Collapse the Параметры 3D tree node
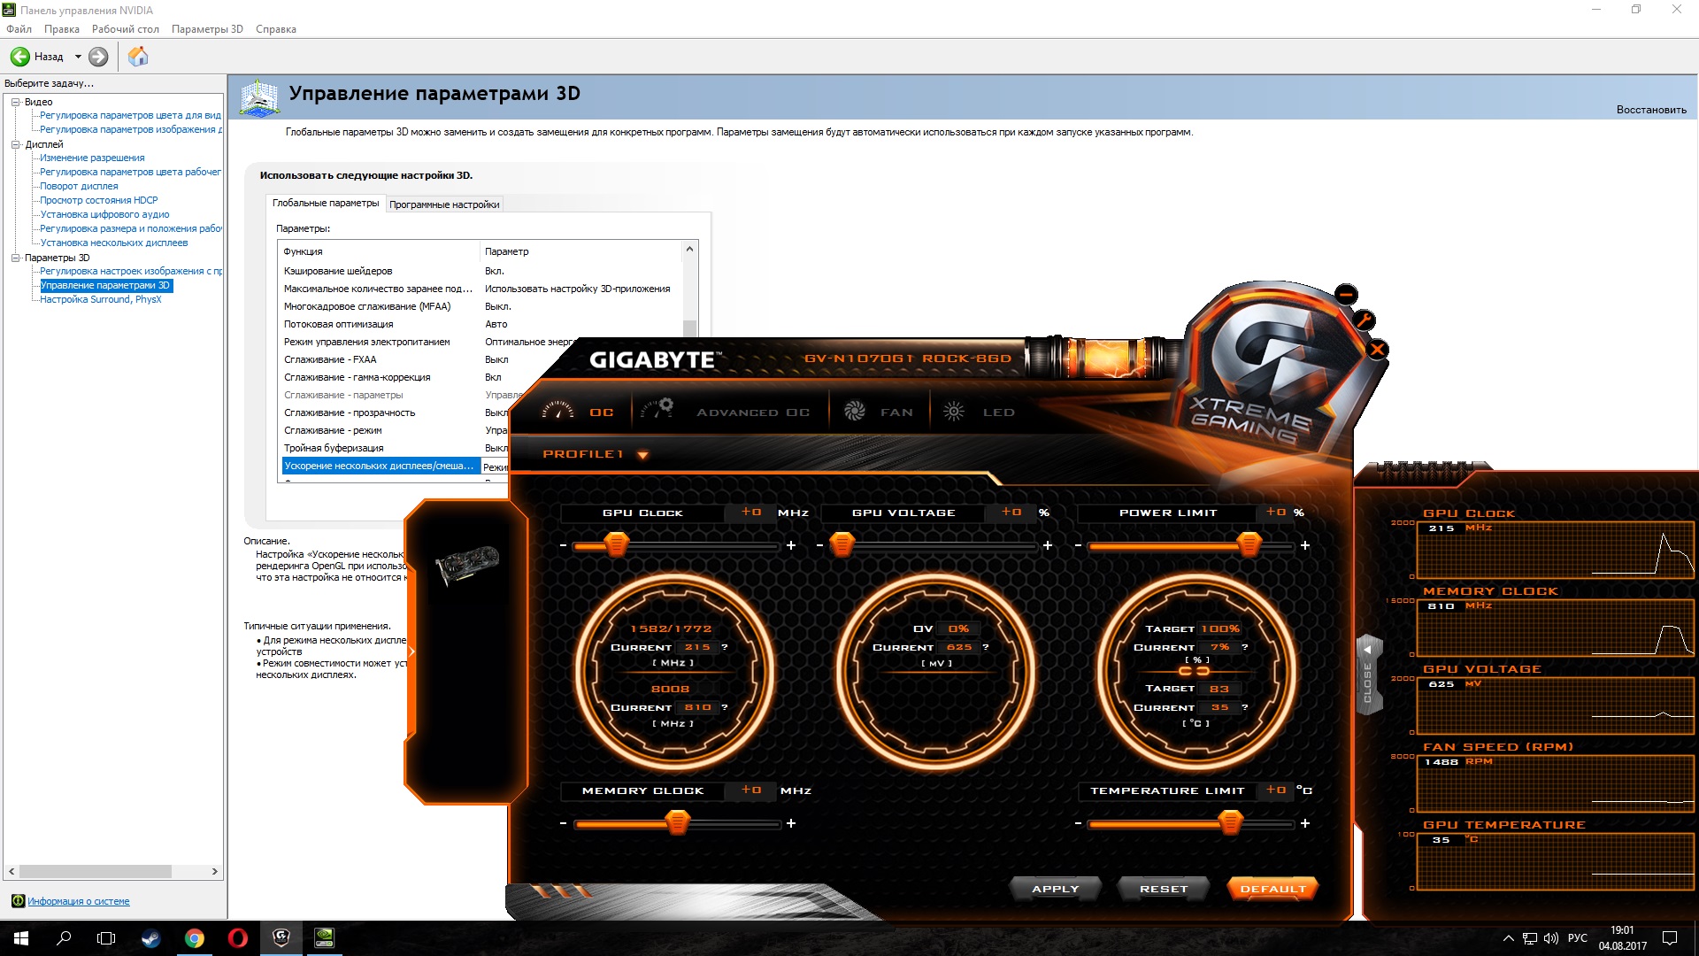The image size is (1699, 956). pos(15,258)
